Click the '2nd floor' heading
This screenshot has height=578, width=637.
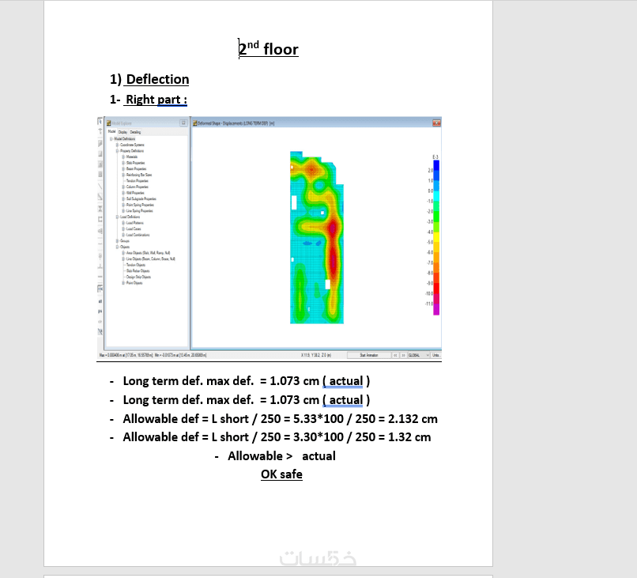click(268, 49)
